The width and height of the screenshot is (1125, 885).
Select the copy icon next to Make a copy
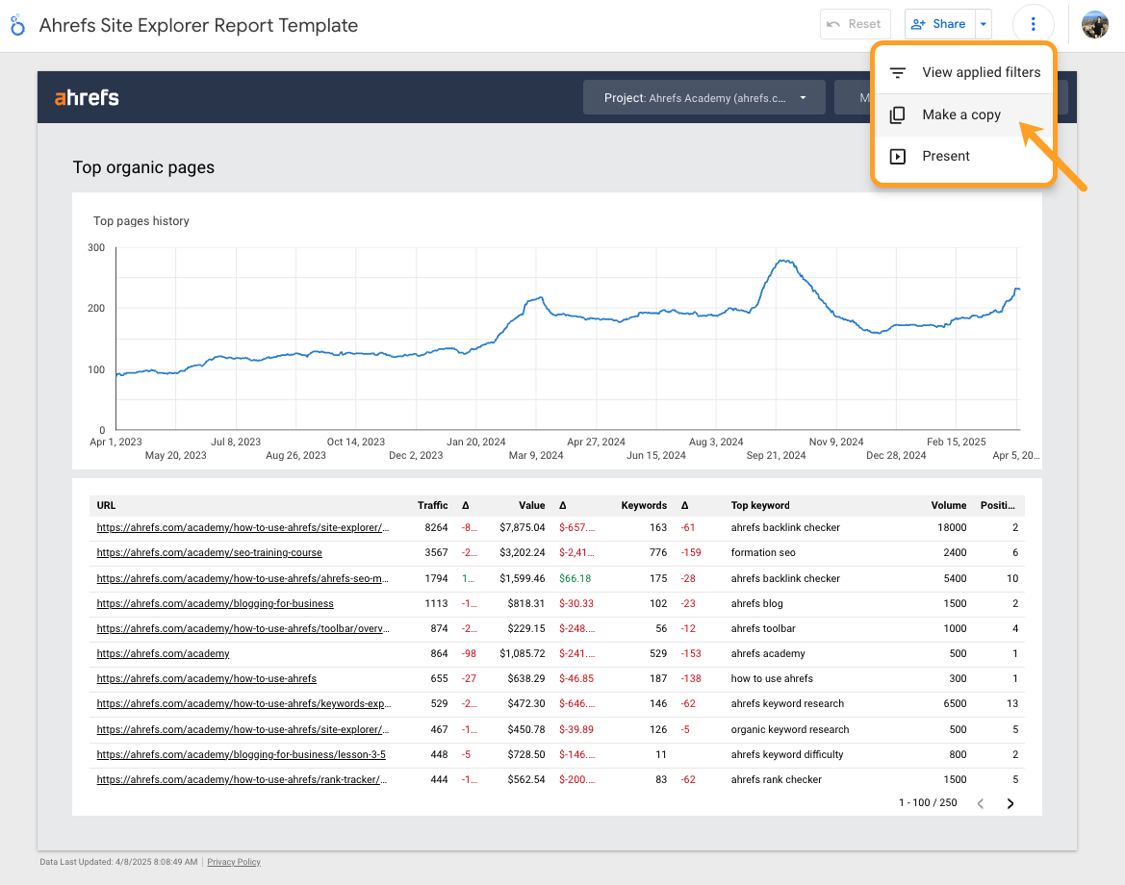897,114
